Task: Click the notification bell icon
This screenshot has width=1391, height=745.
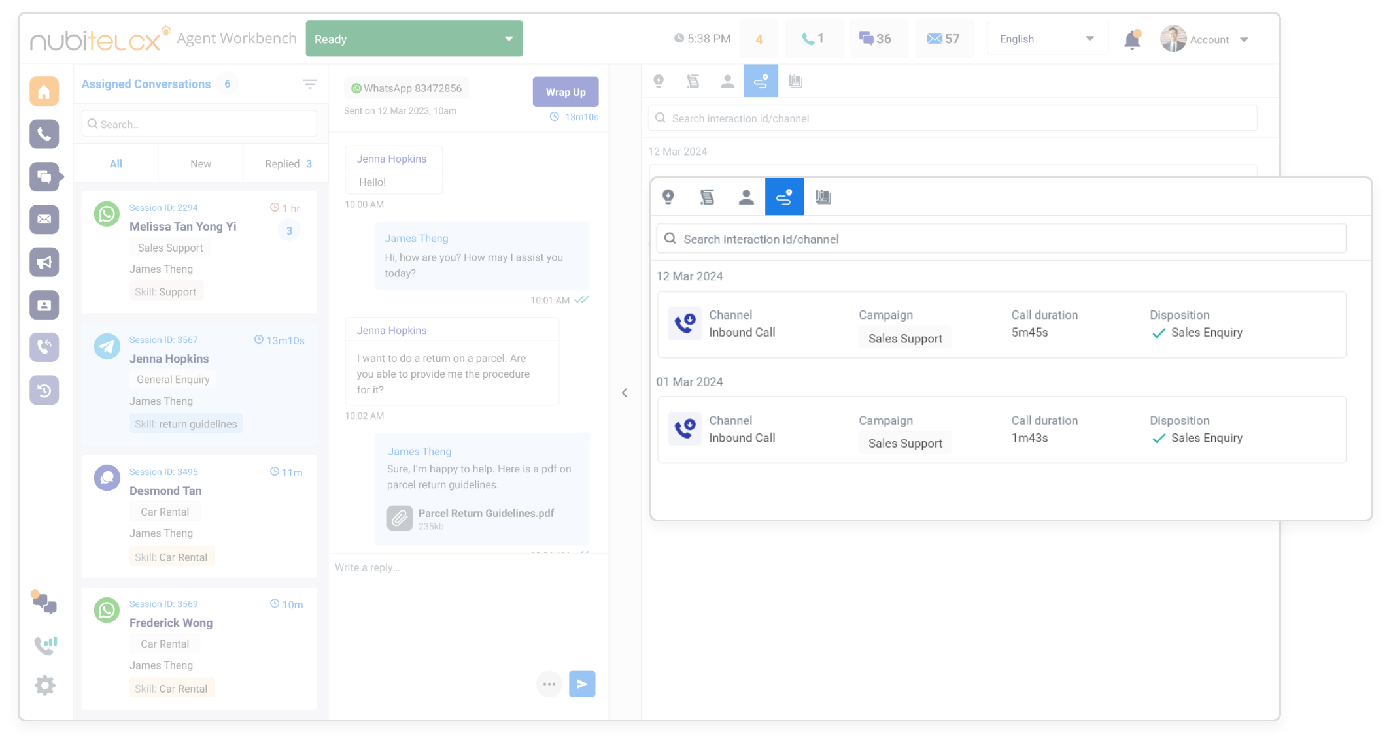Action: point(1132,40)
